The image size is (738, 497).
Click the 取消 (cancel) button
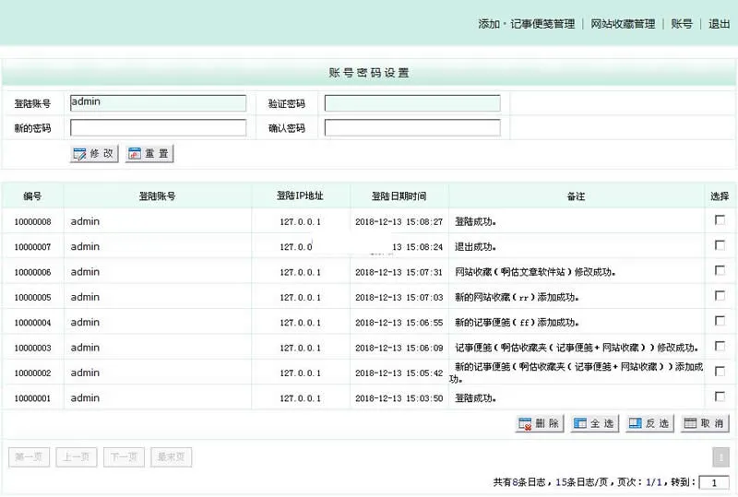(x=704, y=423)
